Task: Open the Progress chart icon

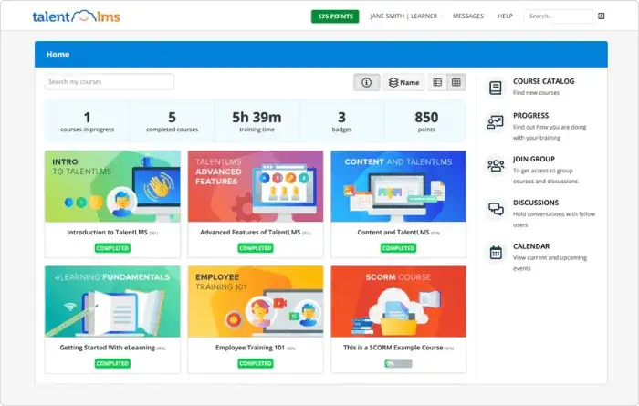Action: (x=495, y=121)
